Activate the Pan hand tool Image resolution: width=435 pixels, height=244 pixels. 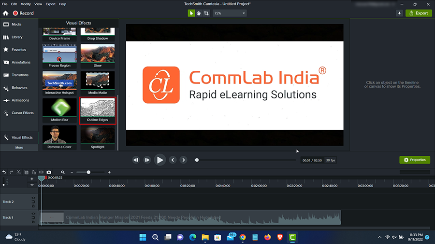point(199,13)
